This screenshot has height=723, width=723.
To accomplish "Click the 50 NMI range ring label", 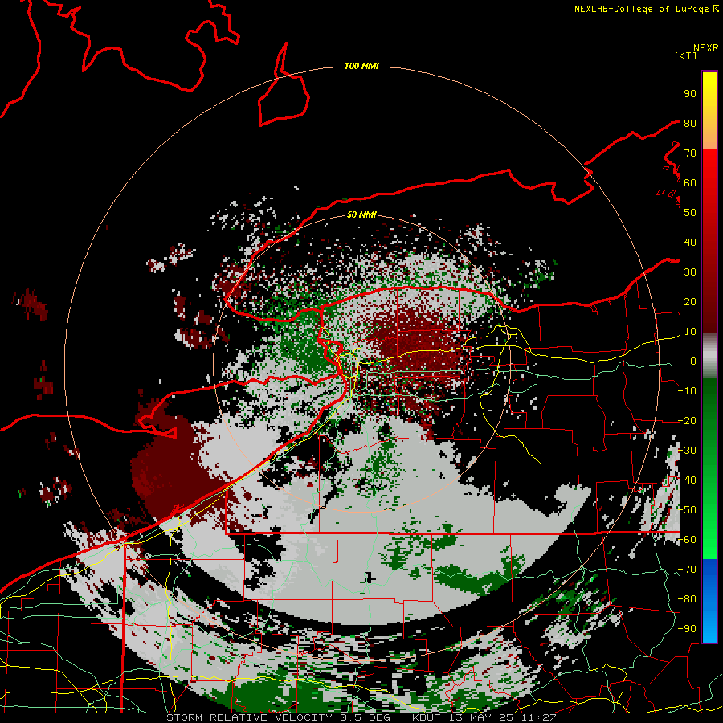I will coord(361,214).
